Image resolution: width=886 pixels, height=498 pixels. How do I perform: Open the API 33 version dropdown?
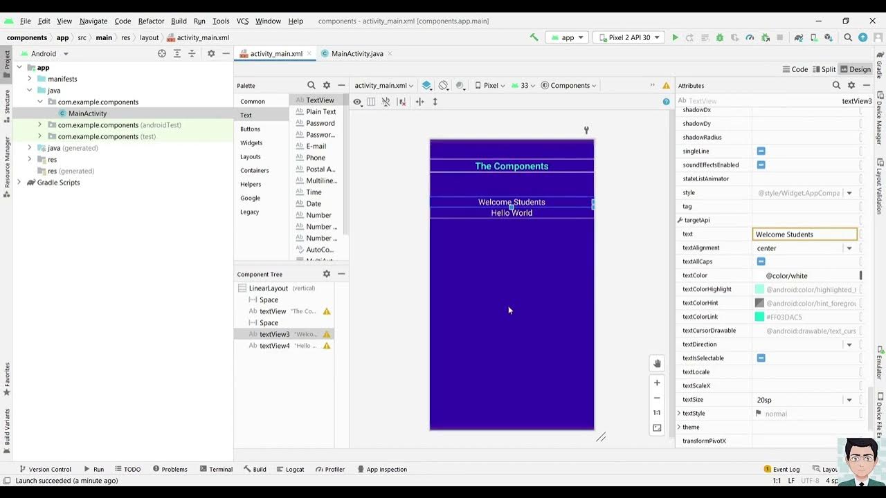pos(524,86)
